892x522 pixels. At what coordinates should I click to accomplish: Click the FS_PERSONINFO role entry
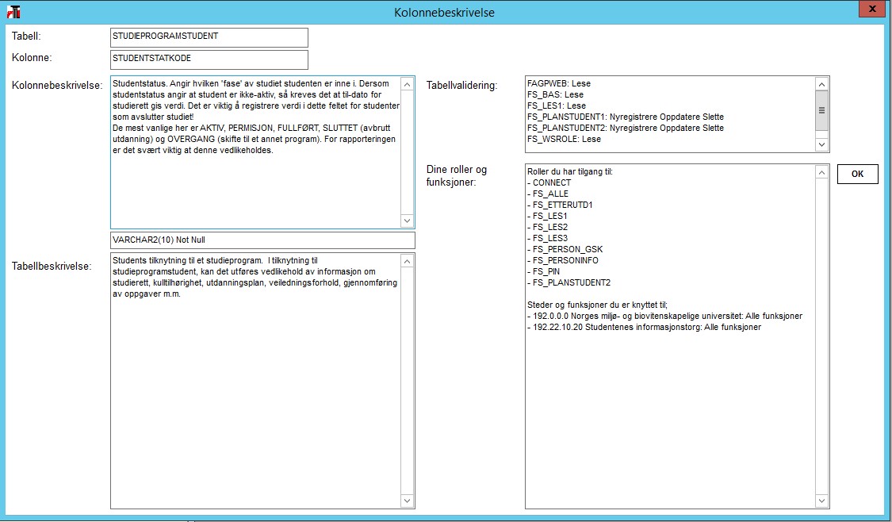click(x=563, y=261)
